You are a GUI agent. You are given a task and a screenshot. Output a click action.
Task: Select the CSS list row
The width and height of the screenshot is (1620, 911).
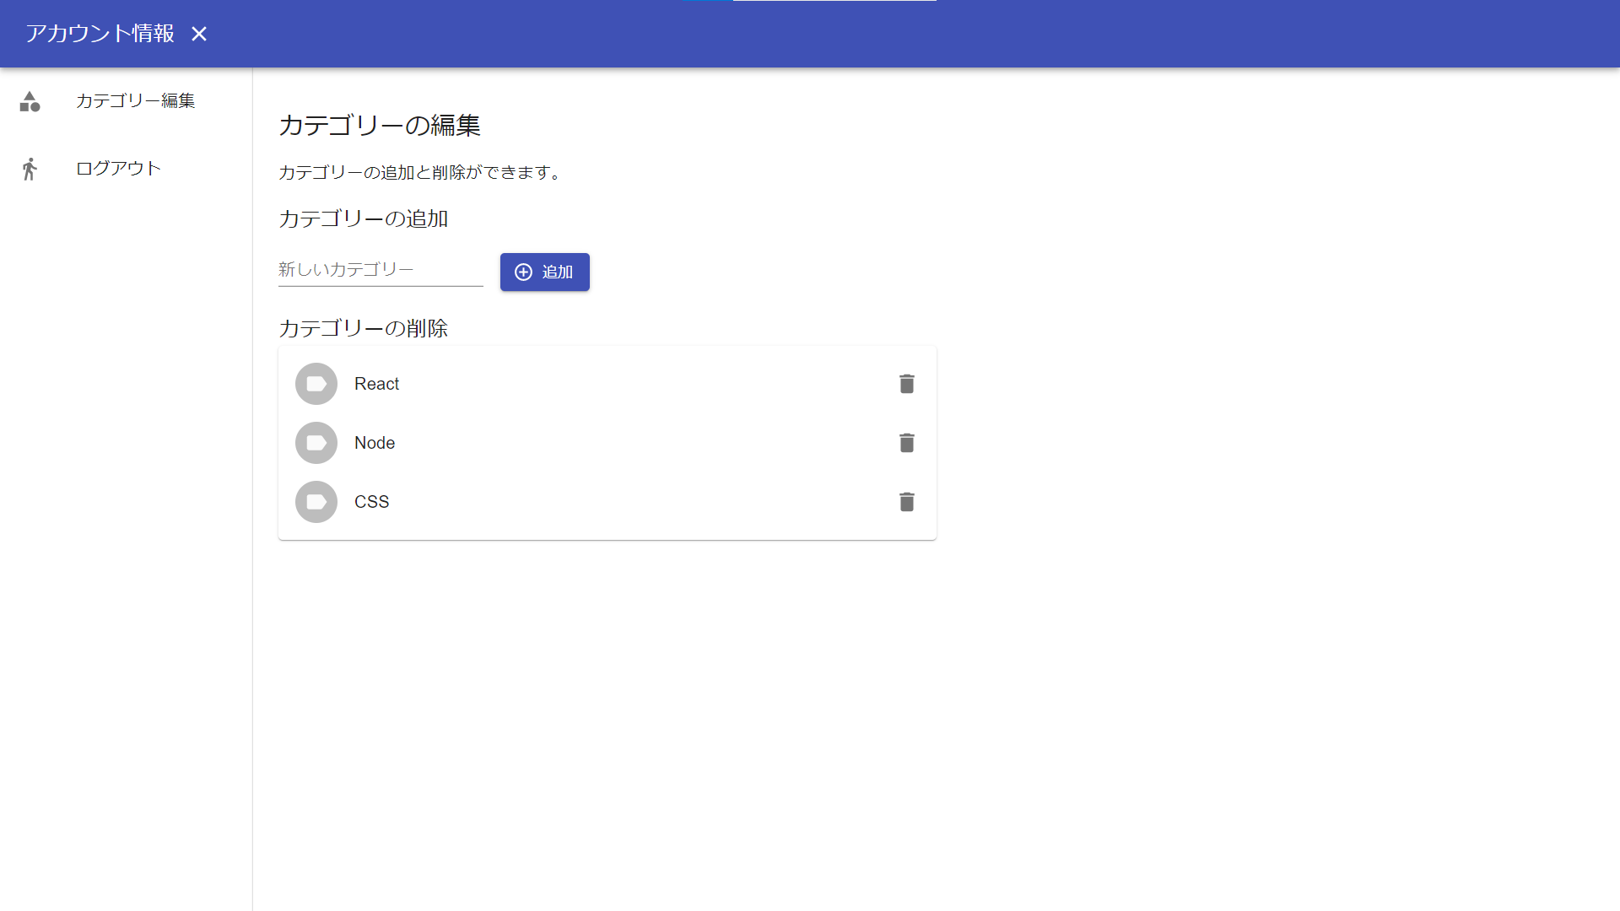coord(591,502)
